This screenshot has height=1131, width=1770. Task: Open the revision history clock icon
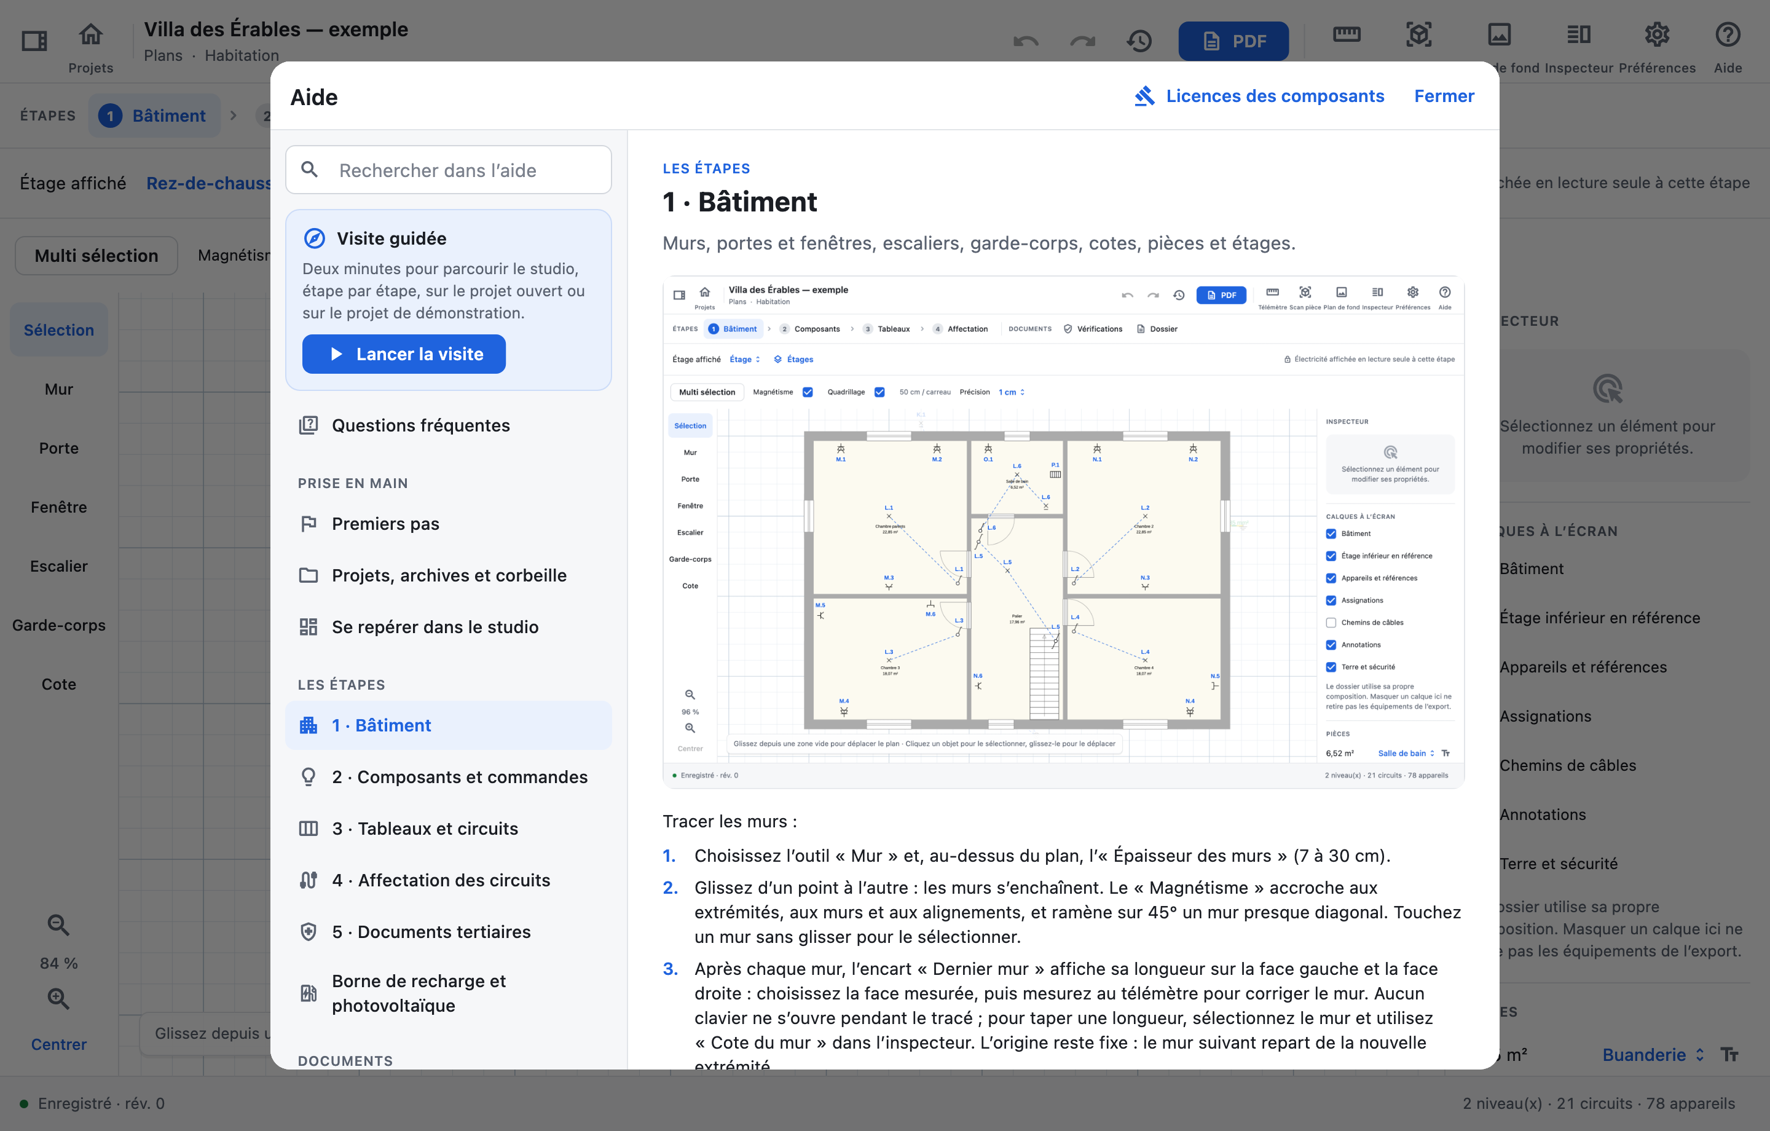tap(1139, 41)
